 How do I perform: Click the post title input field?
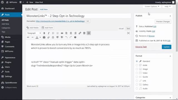point(78,16)
